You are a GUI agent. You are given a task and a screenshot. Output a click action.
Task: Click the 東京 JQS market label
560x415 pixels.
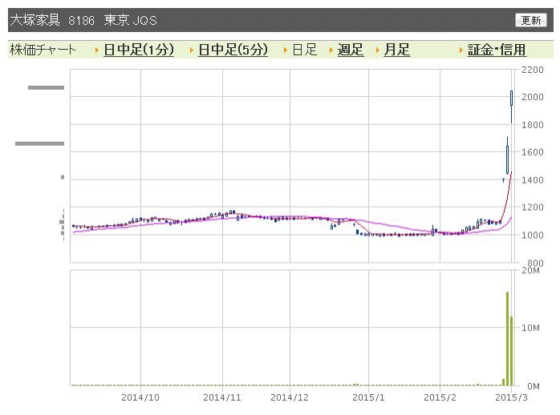130,20
